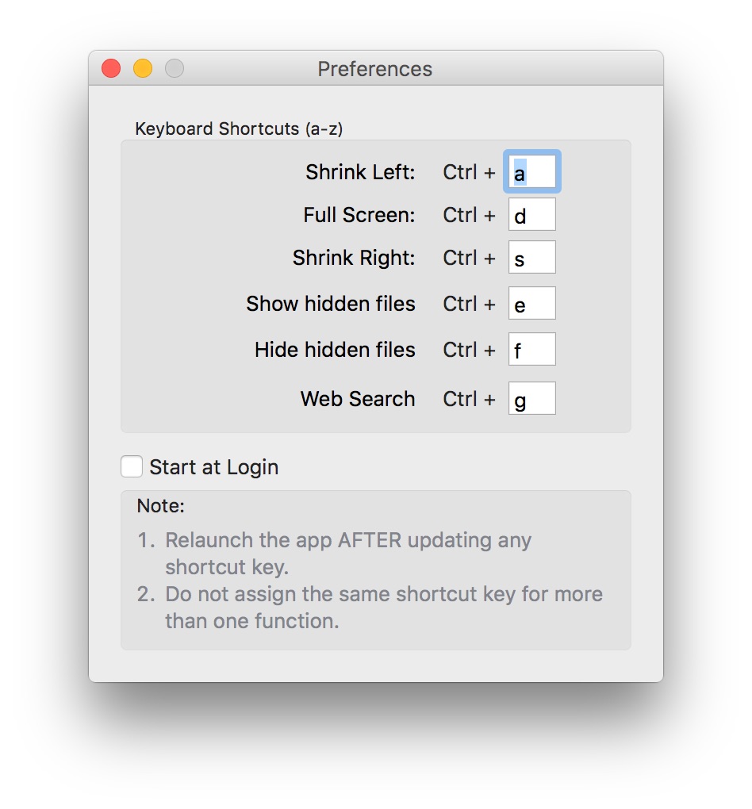Click the "Hide hidden files" label

pos(335,350)
